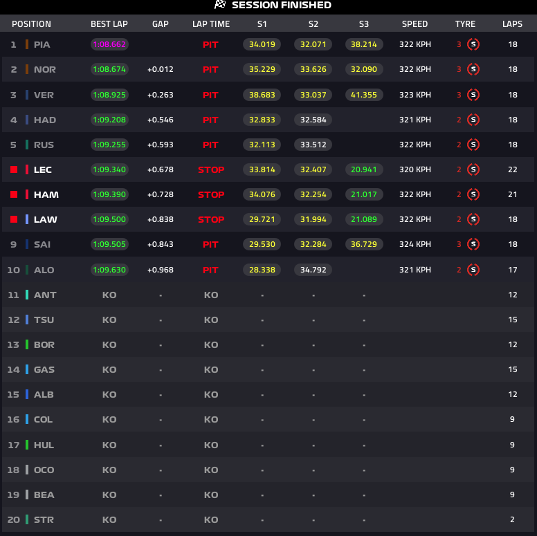
Task: Select knocked-out driver ALB
Action: pyautogui.click(x=44, y=394)
